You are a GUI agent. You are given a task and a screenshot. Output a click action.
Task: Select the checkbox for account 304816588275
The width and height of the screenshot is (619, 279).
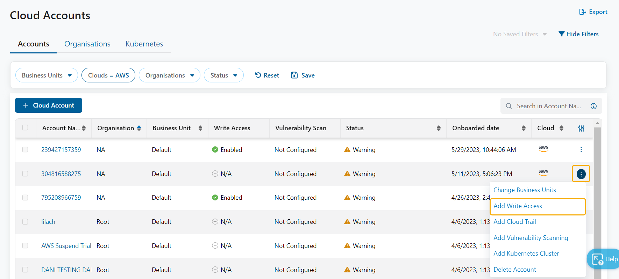25,174
